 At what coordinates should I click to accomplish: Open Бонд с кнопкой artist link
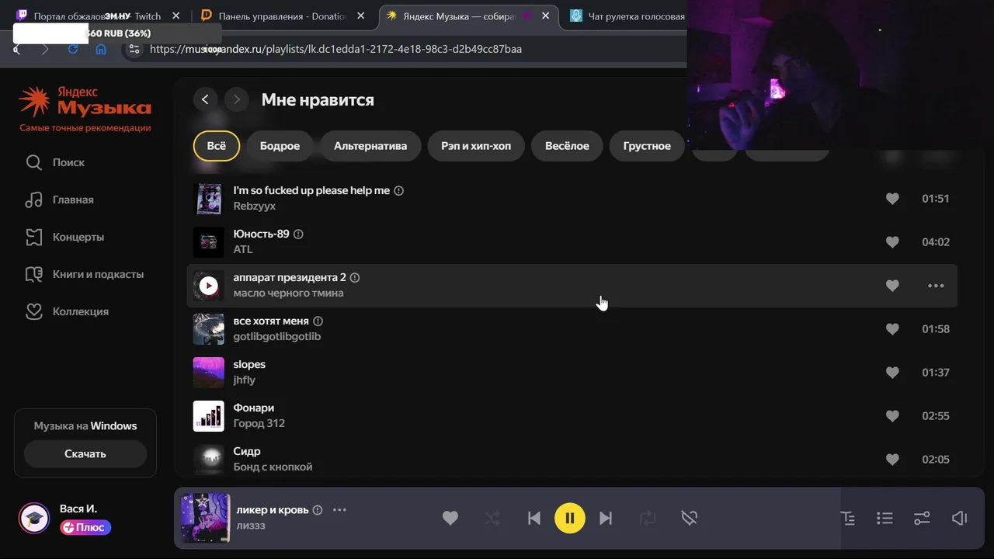point(273,467)
